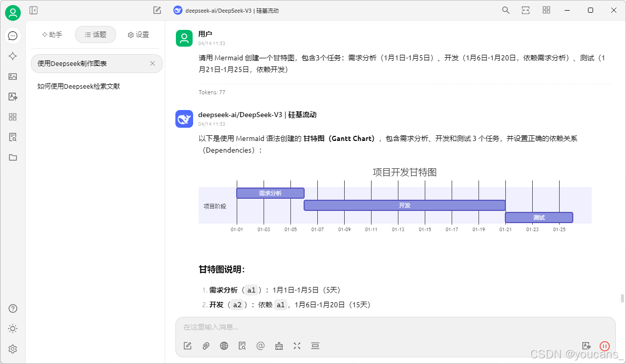Open message search magnifier icon

tap(506, 10)
